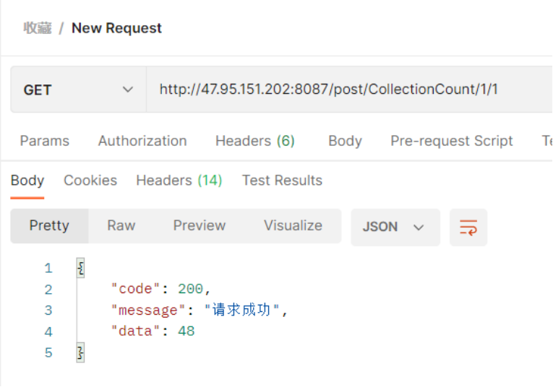The width and height of the screenshot is (553, 387).
Task: Open the Visualize response view
Action: (293, 226)
